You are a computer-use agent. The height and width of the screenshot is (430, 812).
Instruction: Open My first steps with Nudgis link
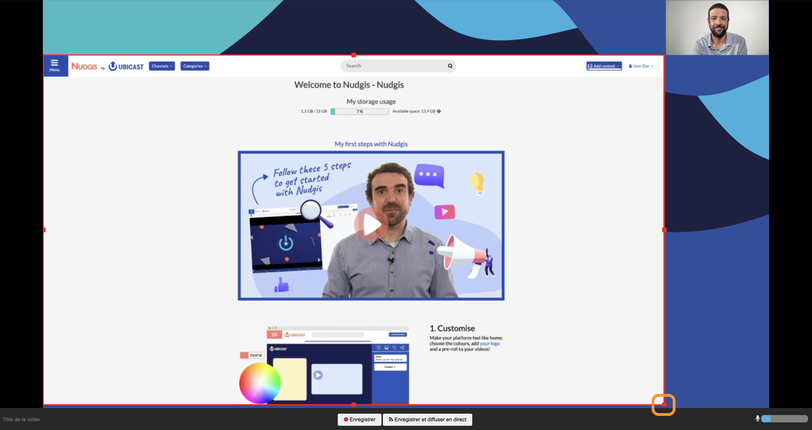coord(371,144)
